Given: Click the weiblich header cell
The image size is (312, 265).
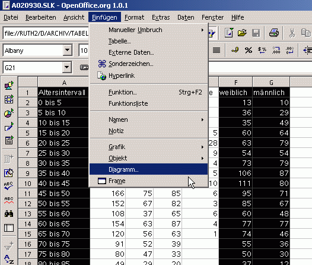Looking at the screenshot, I should (x=235, y=93).
